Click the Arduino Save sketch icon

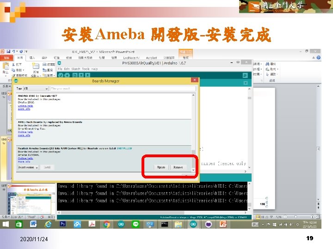pyautogui.click(x=88, y=75)
